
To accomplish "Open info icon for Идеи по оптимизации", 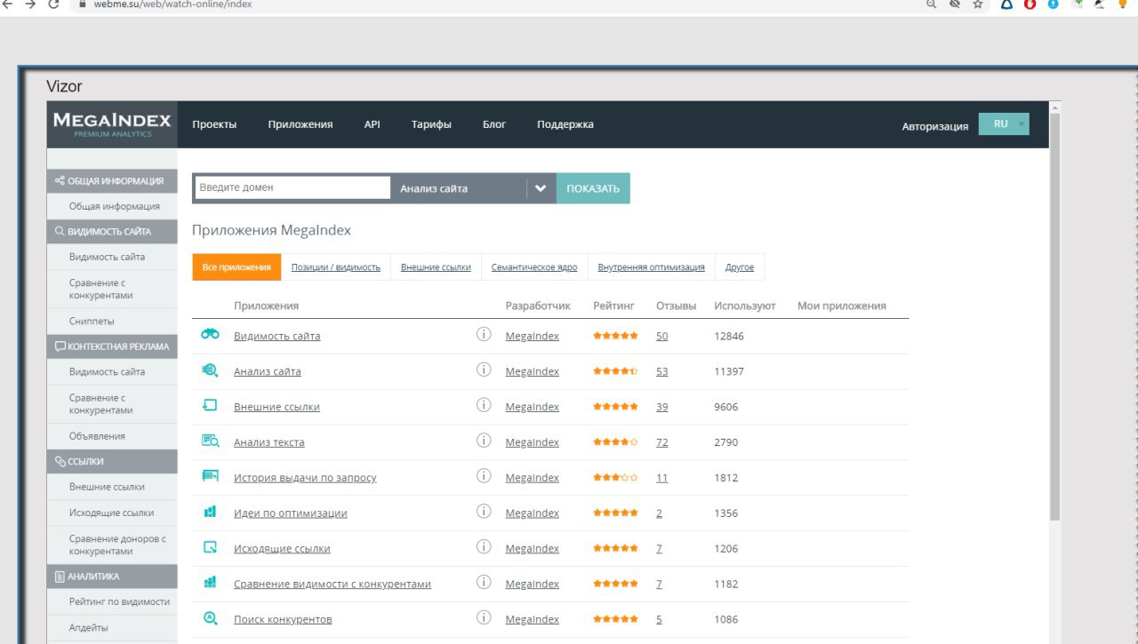I will point(484,512).
